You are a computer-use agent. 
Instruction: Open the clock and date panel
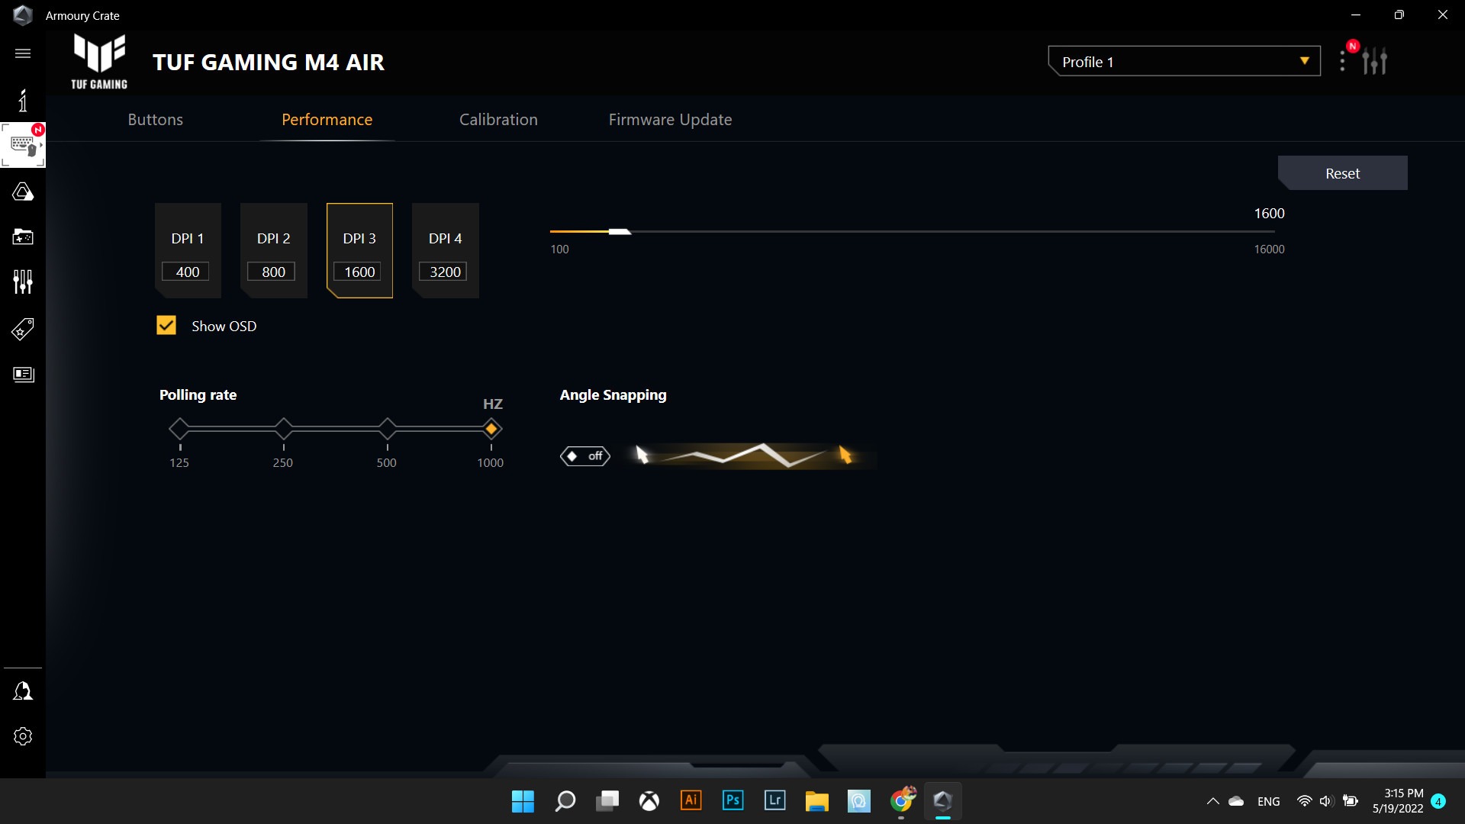pos(1398,801)
